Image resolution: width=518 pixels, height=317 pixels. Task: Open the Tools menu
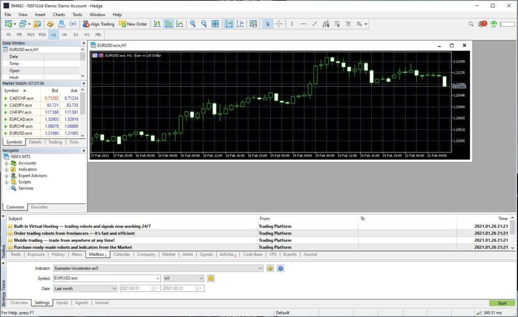pyautogui.click(x=77, y=15)
